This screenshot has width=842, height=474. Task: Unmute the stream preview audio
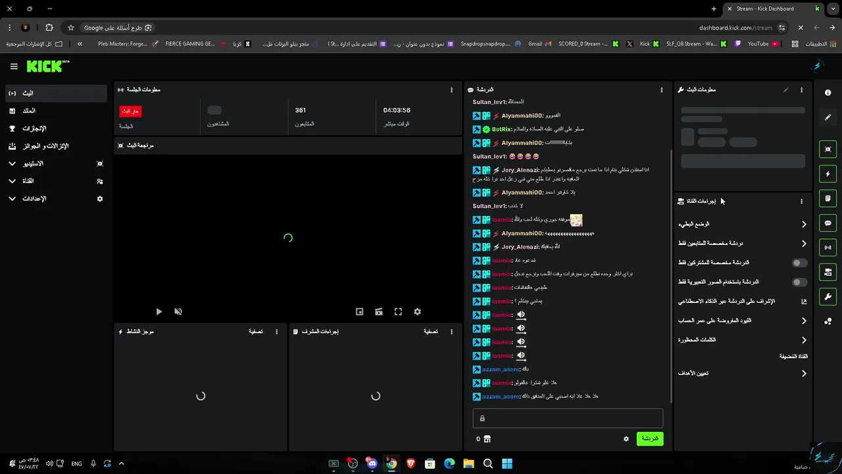tap(178, 312)
